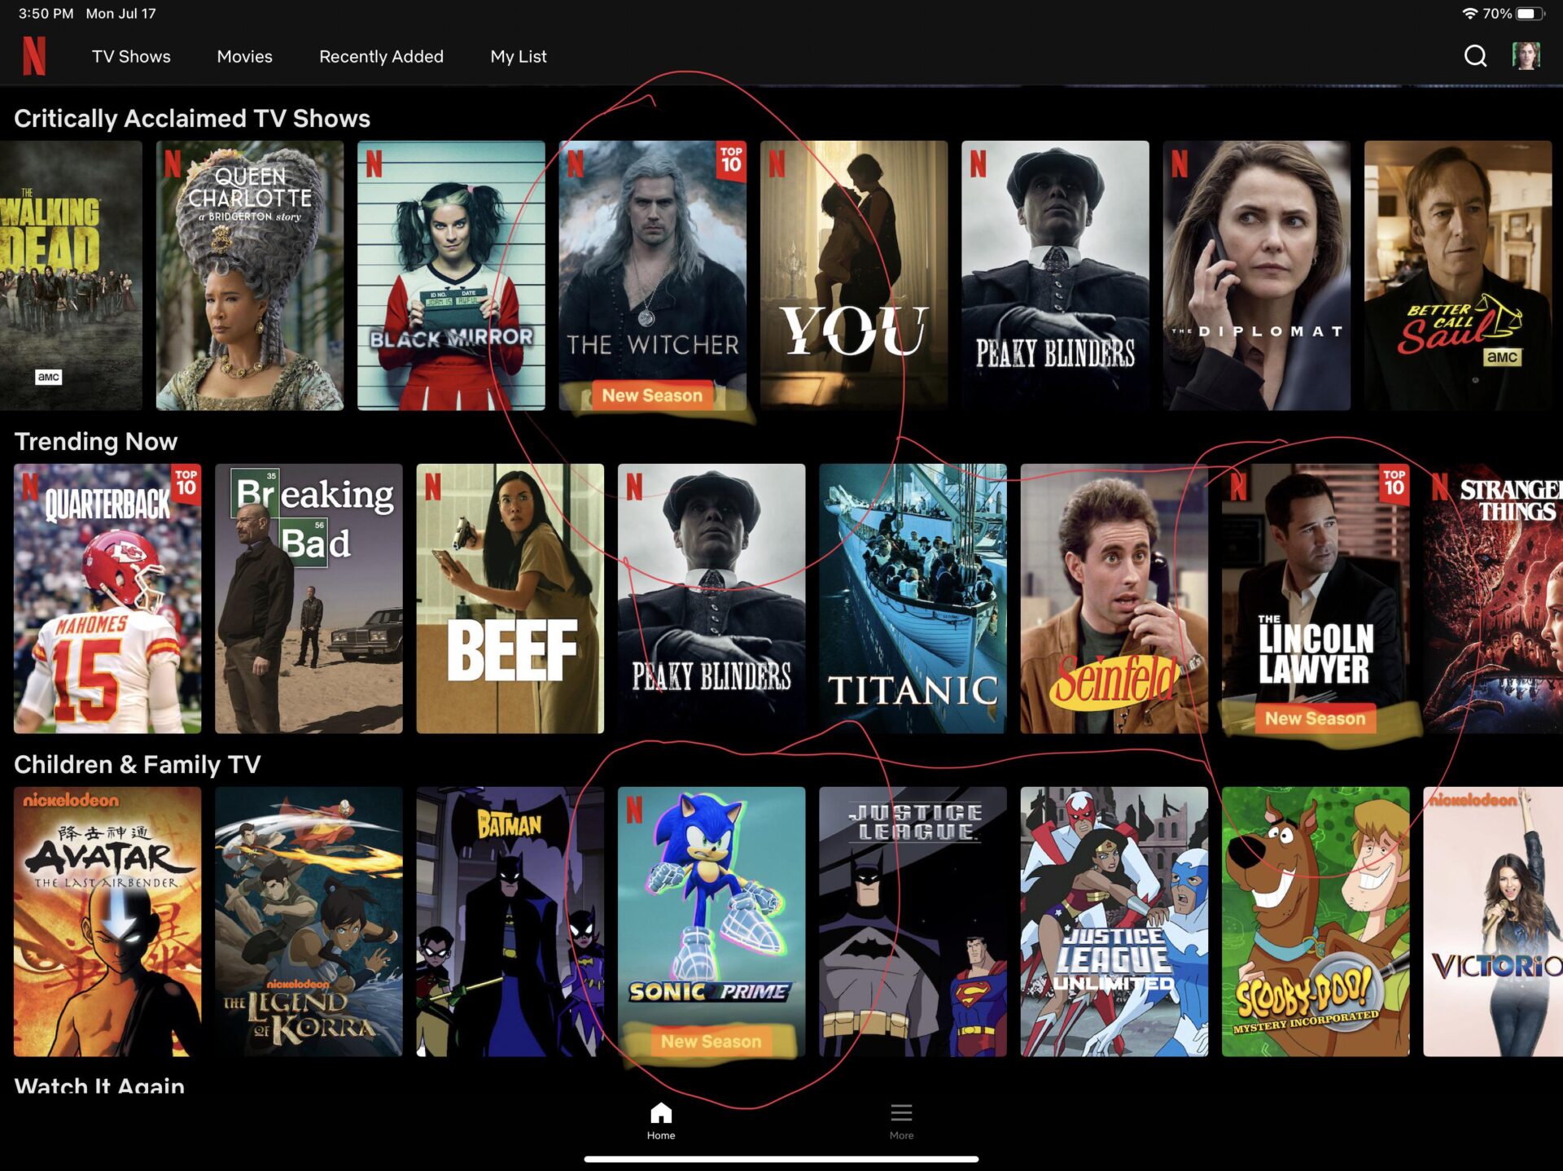1563x1171 pixels.
Task: Tap the Home icon in bottom bar
Action: 661,1113
